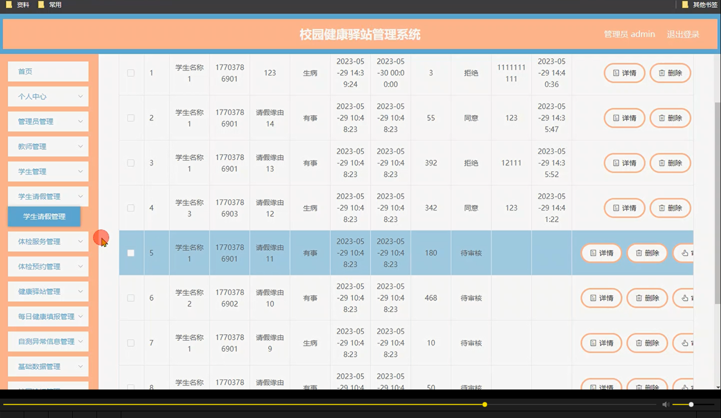Image resolution: width=721 pixels, height=418 pixels.
Task: Expand 管理员管理 menu chevron
Action: point(80,122)
